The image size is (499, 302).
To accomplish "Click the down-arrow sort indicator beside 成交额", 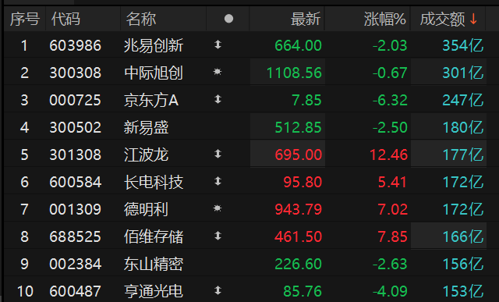I will (x=473, y=19).
